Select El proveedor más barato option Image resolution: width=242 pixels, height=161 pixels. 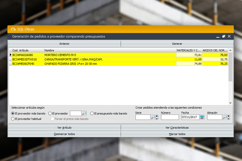click(x=13, y=113)
